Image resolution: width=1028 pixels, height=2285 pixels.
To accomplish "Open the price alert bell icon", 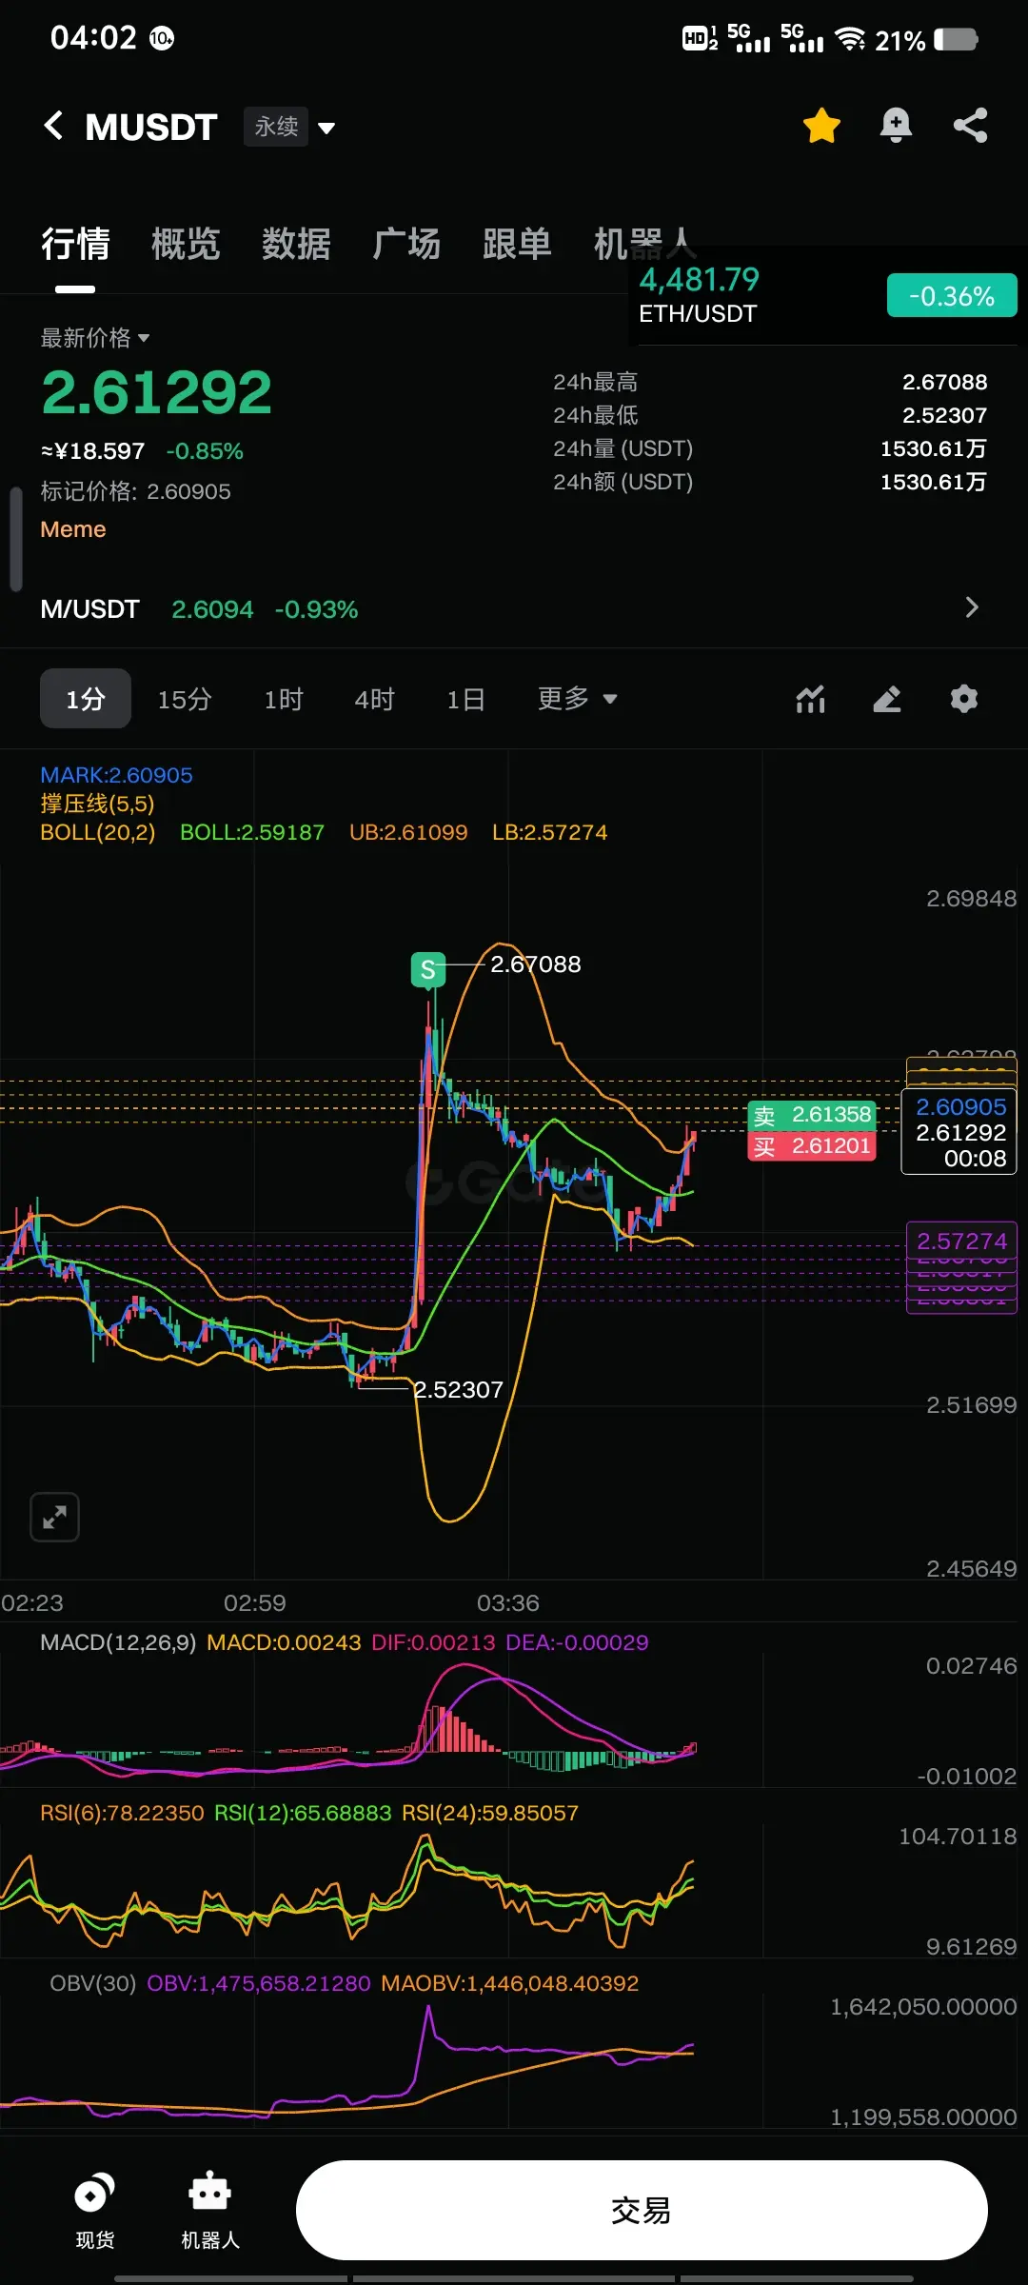I will pos(896,126).
